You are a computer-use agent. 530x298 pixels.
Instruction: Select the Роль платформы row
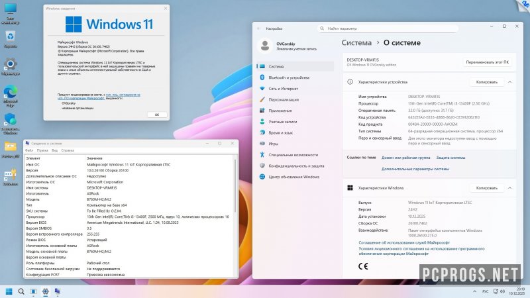pos(129,263)
